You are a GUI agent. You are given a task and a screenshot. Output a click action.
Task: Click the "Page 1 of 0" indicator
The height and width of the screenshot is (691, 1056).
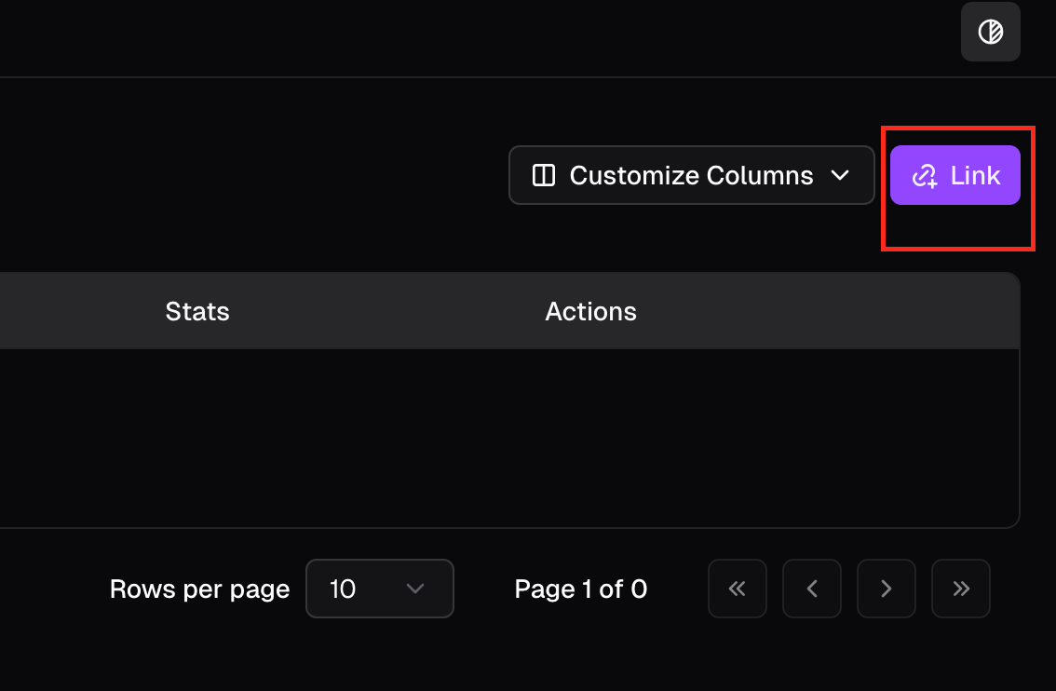[x=580, y=589]
